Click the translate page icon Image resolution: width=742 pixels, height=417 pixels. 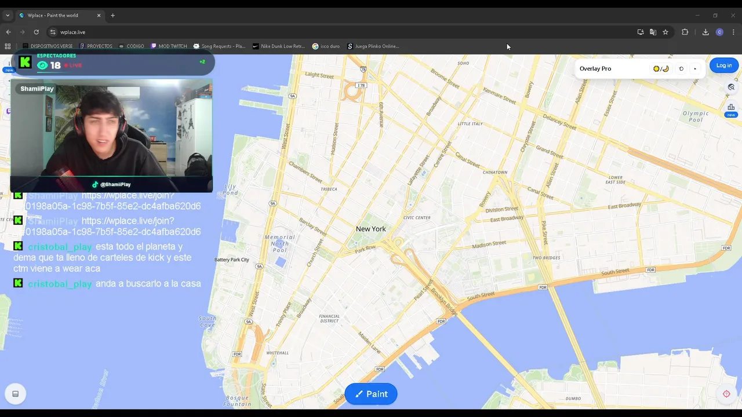[x=653, y=32]
